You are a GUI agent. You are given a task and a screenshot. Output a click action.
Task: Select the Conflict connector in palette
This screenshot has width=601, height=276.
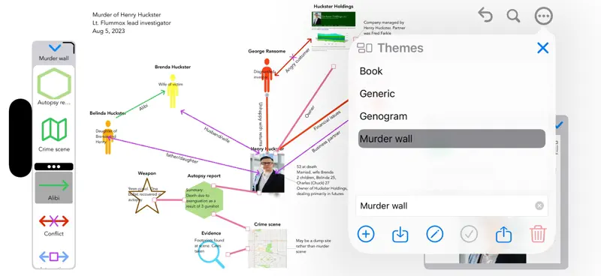pyautogui.click(x=53, y=221)
